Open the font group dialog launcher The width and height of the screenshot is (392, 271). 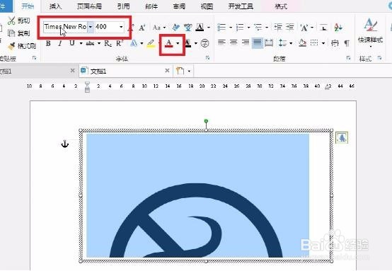[x=207, y=58]
